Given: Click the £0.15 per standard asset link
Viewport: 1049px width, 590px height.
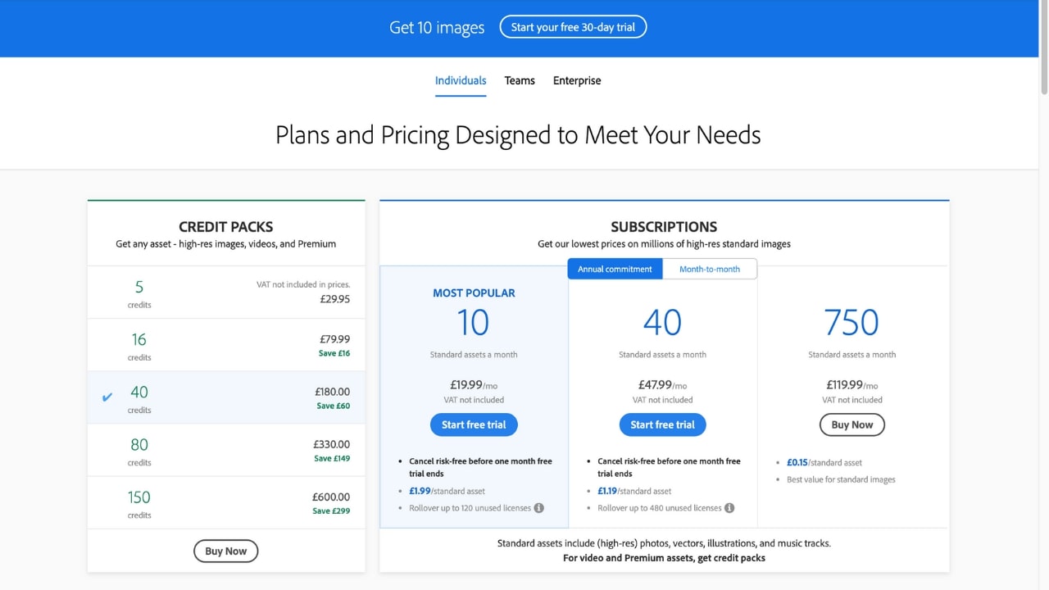Looking at the screenshot, I should (x=797, y=463).
